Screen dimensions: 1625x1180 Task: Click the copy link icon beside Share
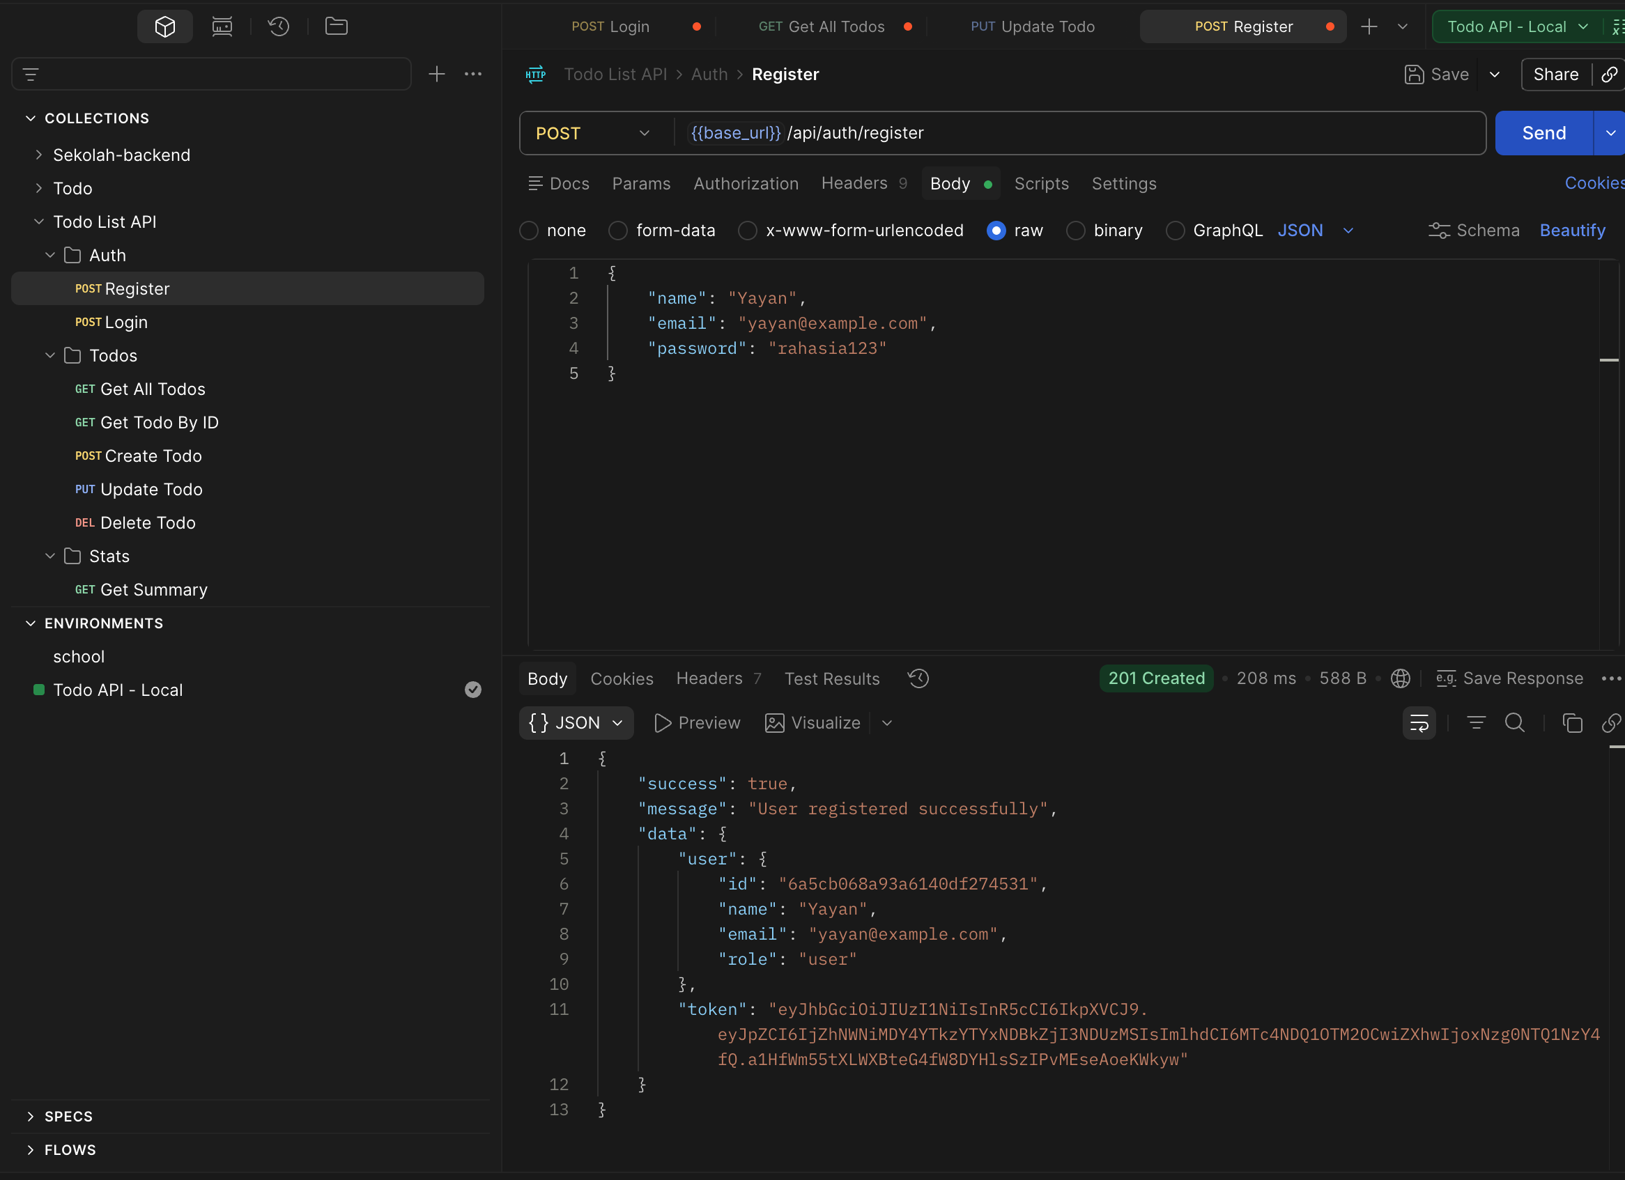[1609, 75]
